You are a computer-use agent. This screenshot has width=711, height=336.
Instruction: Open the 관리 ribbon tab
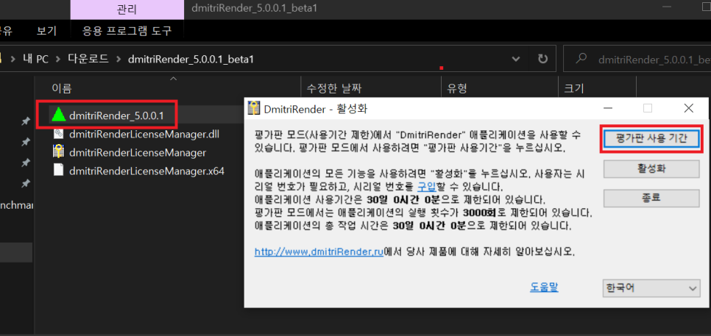coord(127,10)
